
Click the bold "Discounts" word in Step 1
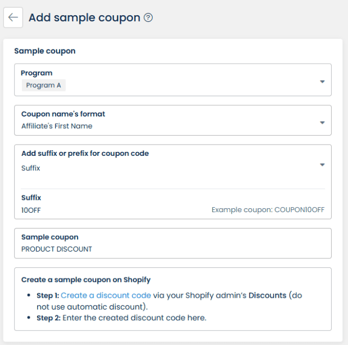pyautogui.click(x=267, y=295)
